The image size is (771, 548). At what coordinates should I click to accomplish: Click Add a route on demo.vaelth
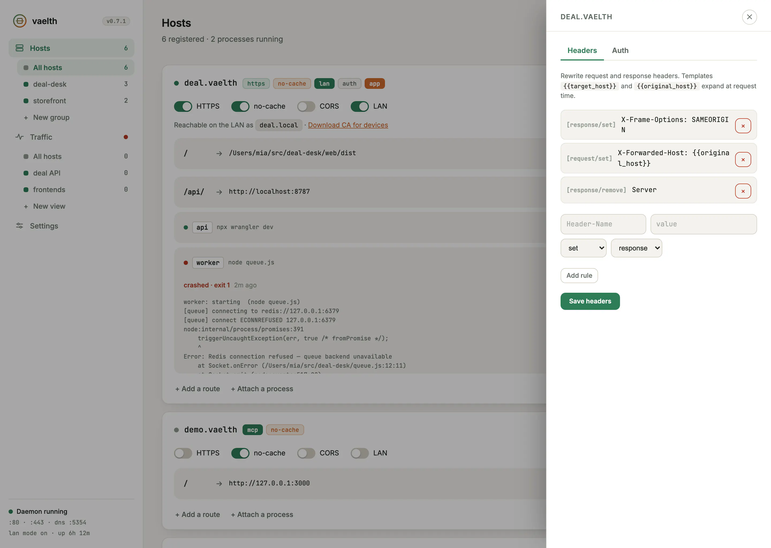tap(198, 514)
